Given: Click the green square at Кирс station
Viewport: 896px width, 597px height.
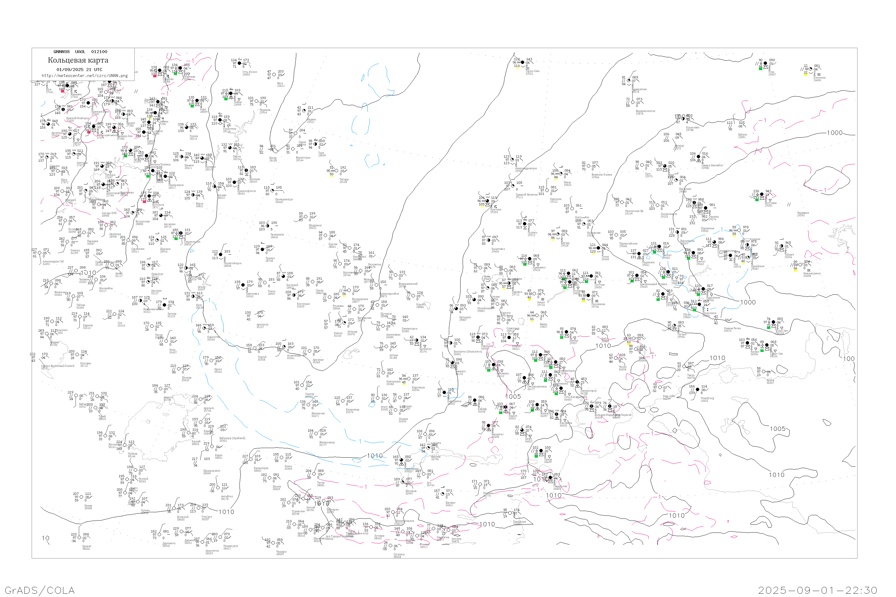Looking at the screenshot, I should (x=192, y=106).
